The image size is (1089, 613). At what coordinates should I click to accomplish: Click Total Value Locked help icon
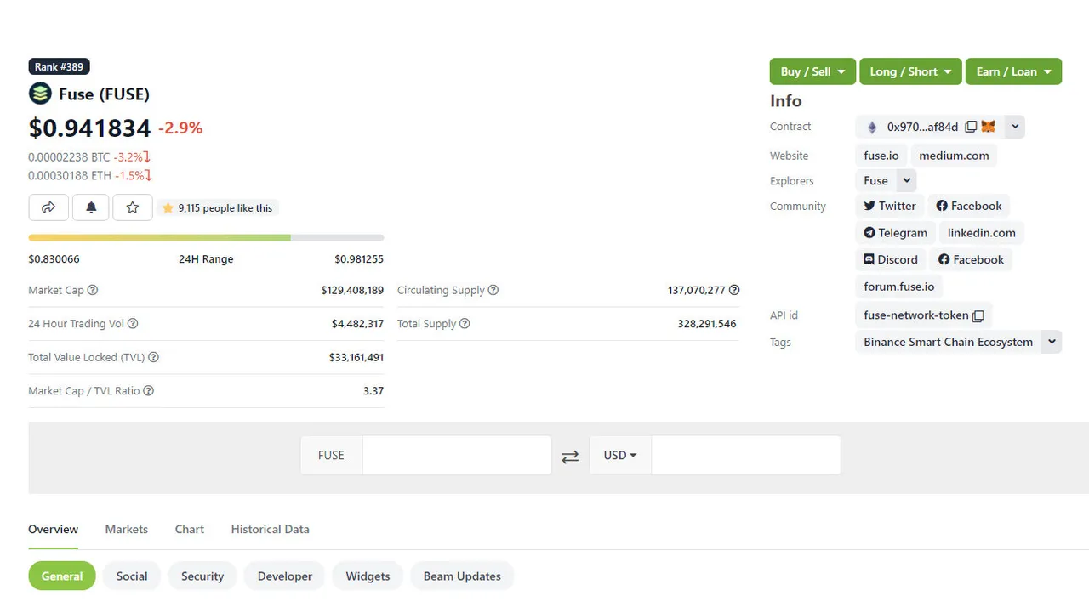tap(154, 357)
